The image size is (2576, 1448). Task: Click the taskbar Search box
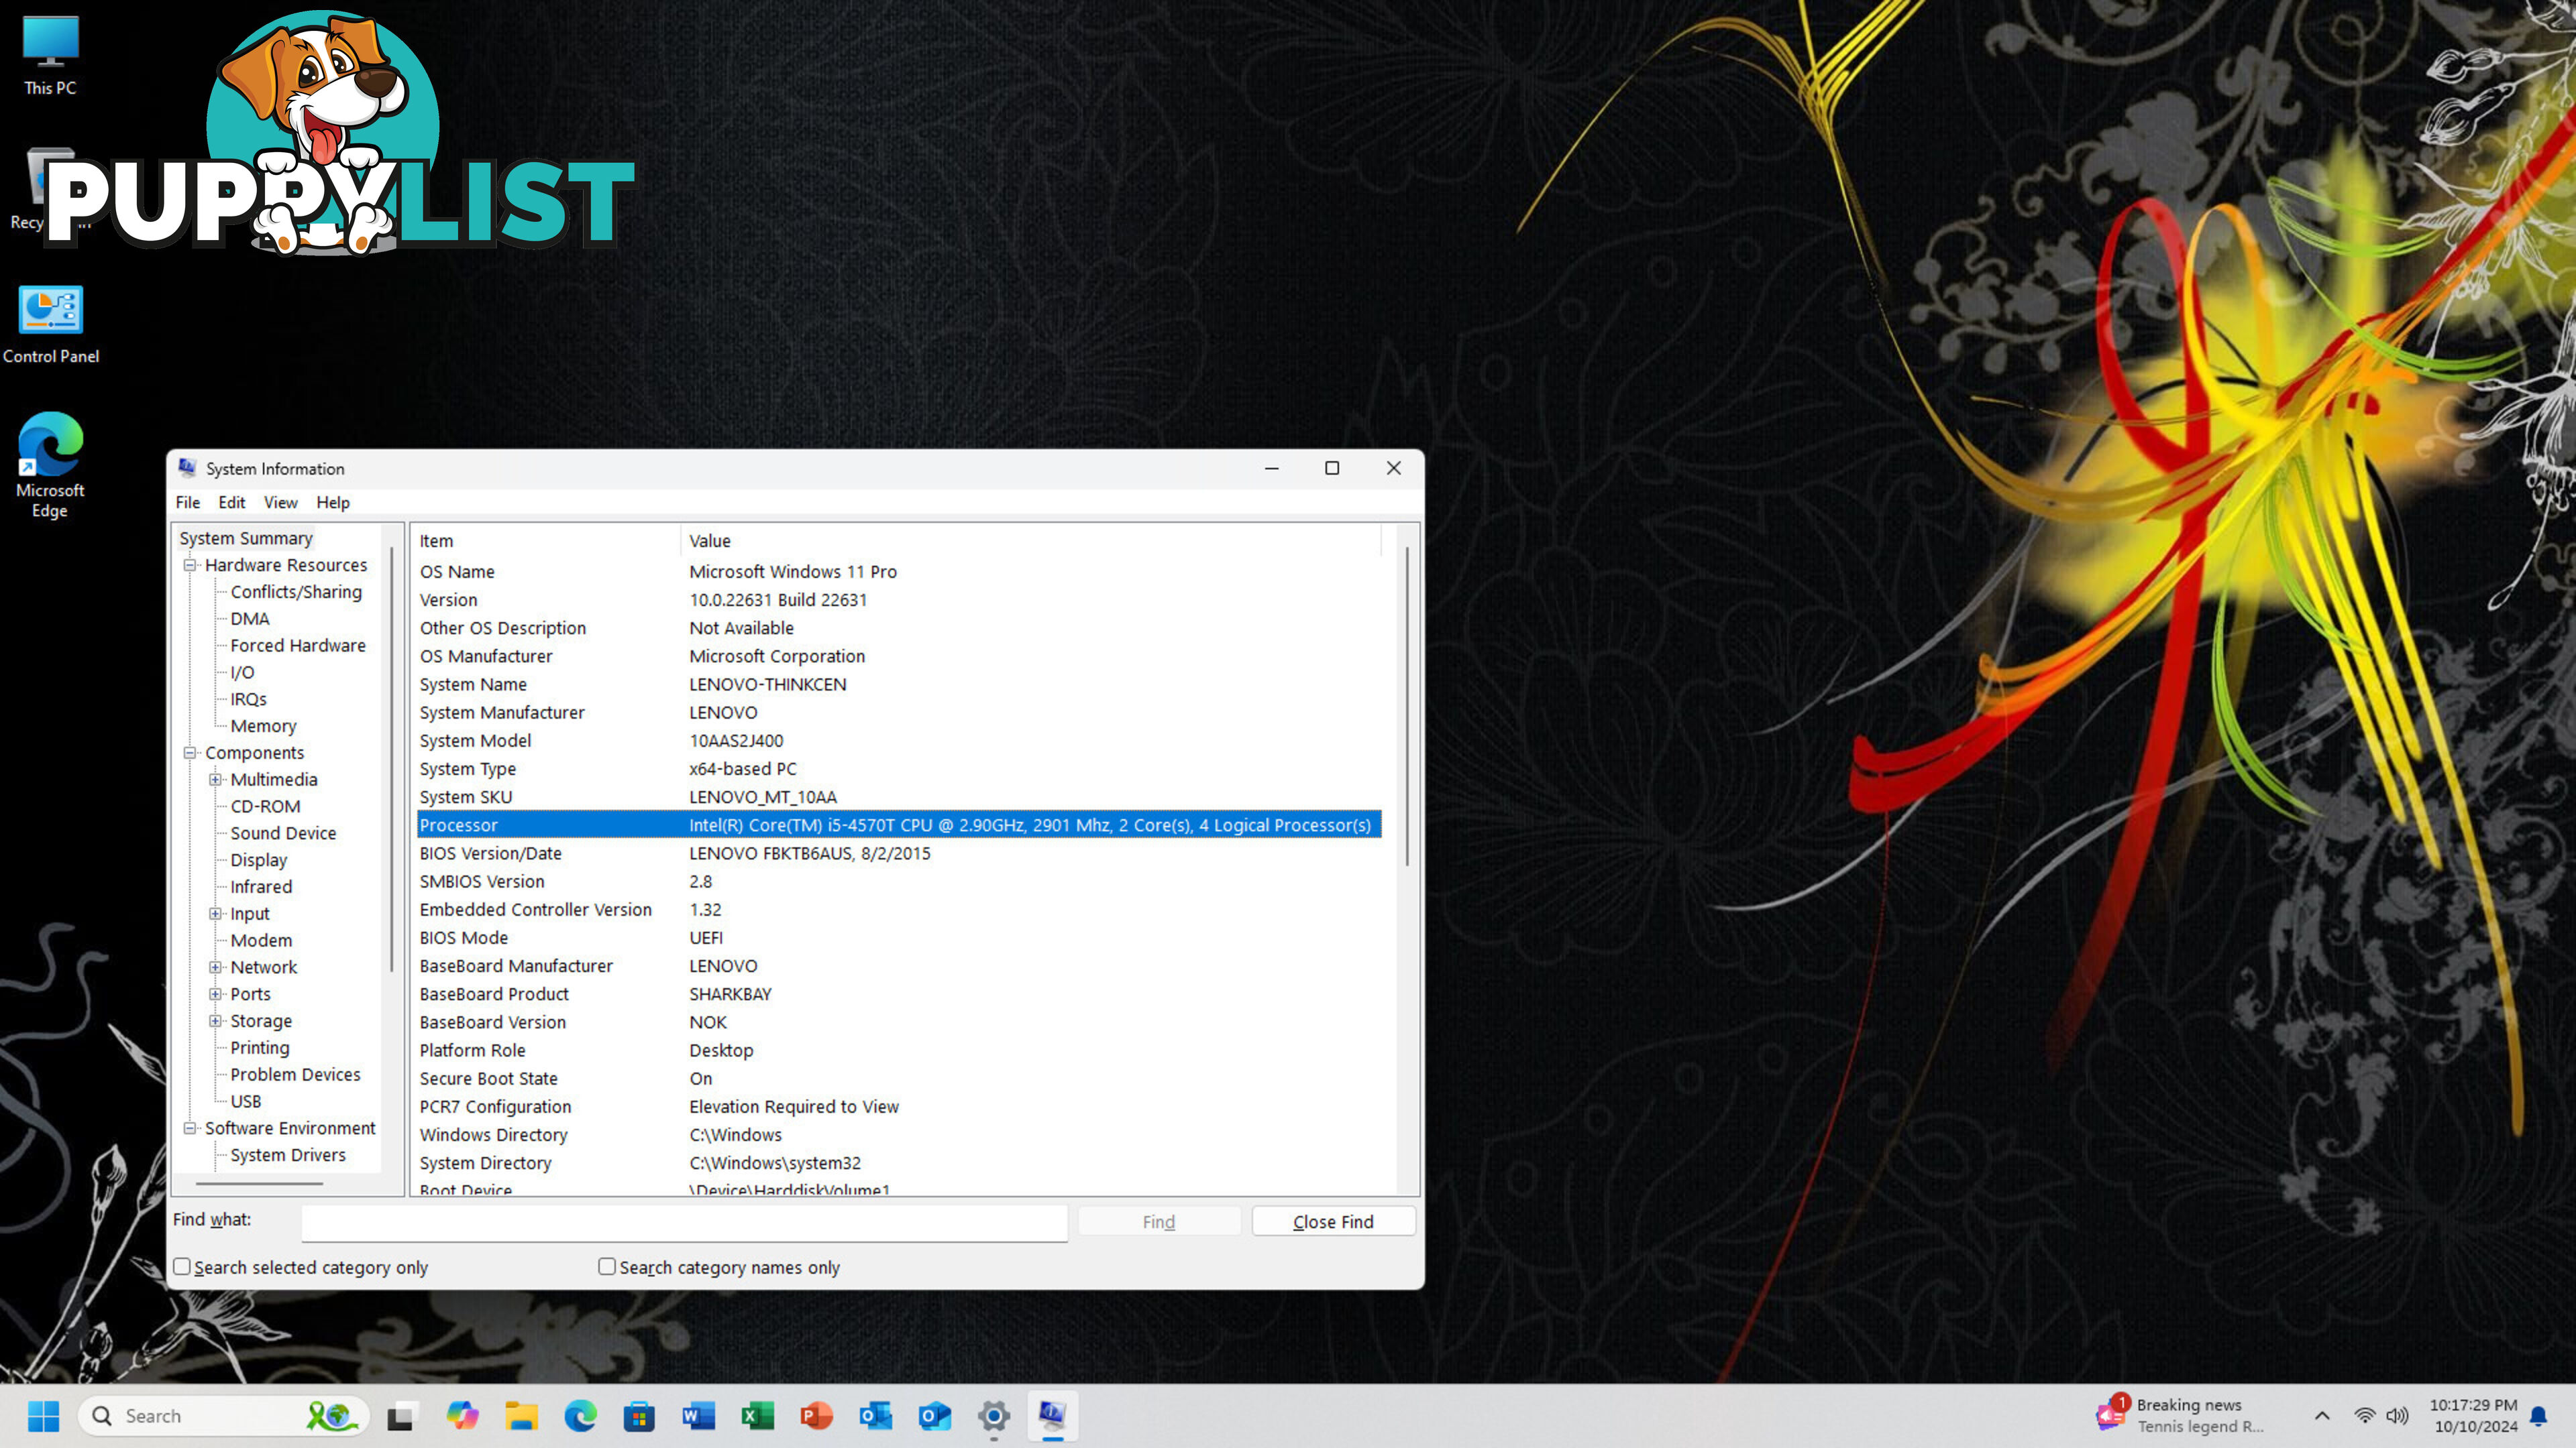tap(223, 1415)
